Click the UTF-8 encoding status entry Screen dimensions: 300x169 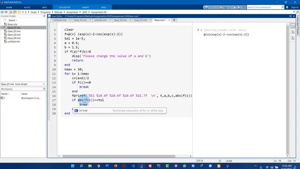point(200,161)
